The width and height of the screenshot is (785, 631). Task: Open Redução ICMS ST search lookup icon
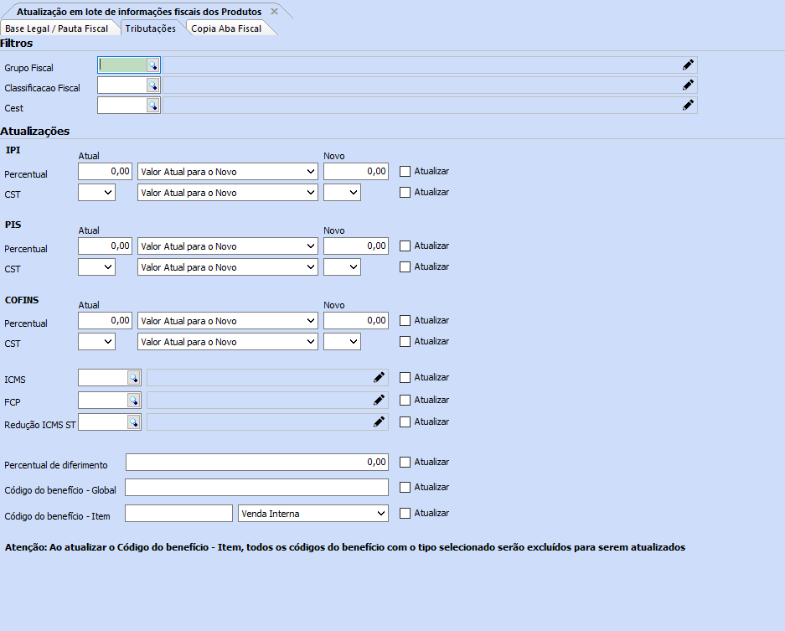(x=134, y=422)
